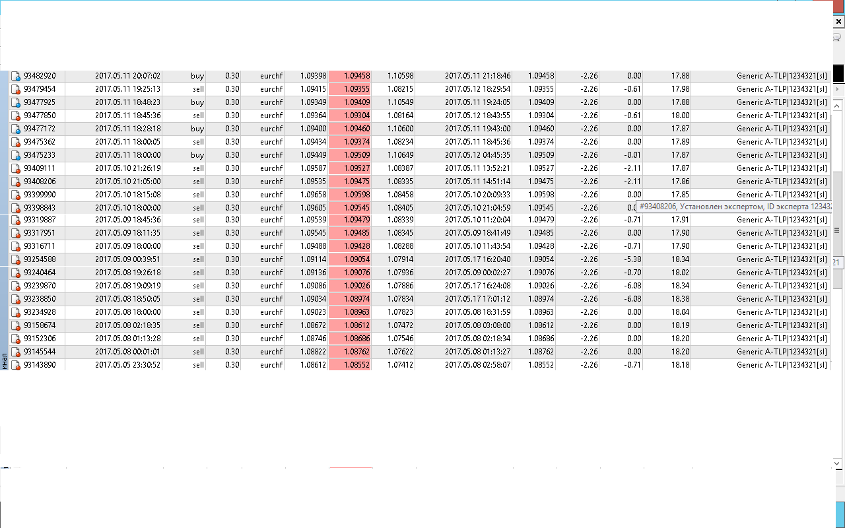Click the order icon for ticket 93482920
845x528 pixels.
click(16, 76)
